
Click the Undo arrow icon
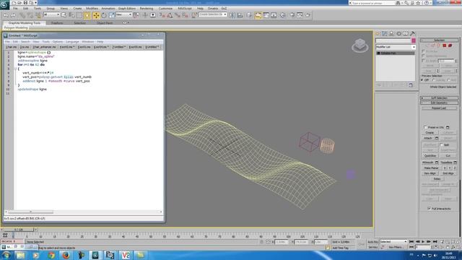[x=6, y=15]
